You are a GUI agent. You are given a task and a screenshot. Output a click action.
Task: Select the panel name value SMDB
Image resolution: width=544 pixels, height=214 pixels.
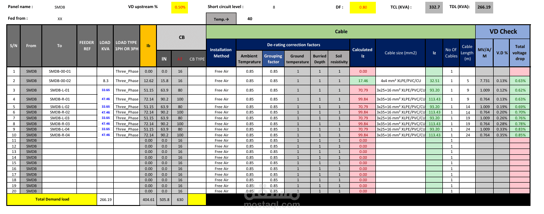[x=59, y=8]
